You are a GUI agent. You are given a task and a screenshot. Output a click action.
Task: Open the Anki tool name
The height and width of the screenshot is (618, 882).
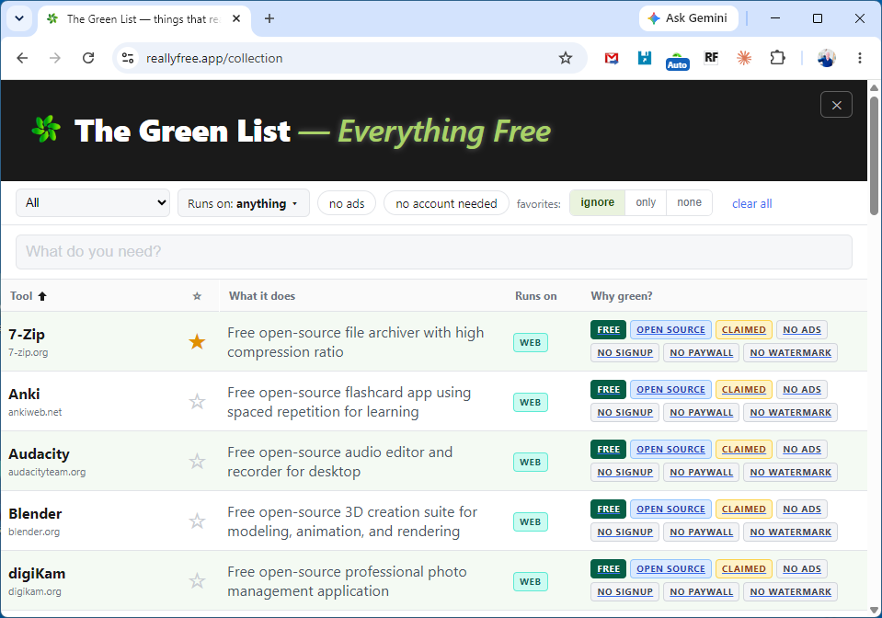24,395
